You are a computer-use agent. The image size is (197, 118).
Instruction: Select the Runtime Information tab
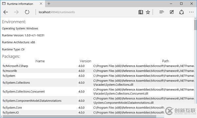(x=23, y=4)
